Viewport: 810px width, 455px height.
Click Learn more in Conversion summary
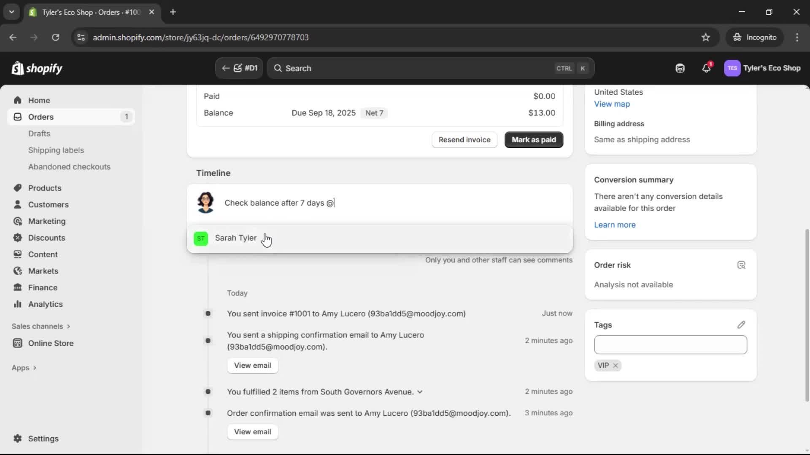[x=614, y=225]
